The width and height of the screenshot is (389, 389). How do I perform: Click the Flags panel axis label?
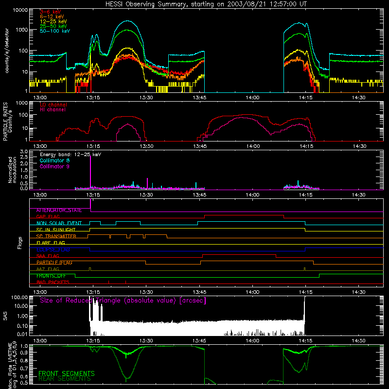point(20,243)
